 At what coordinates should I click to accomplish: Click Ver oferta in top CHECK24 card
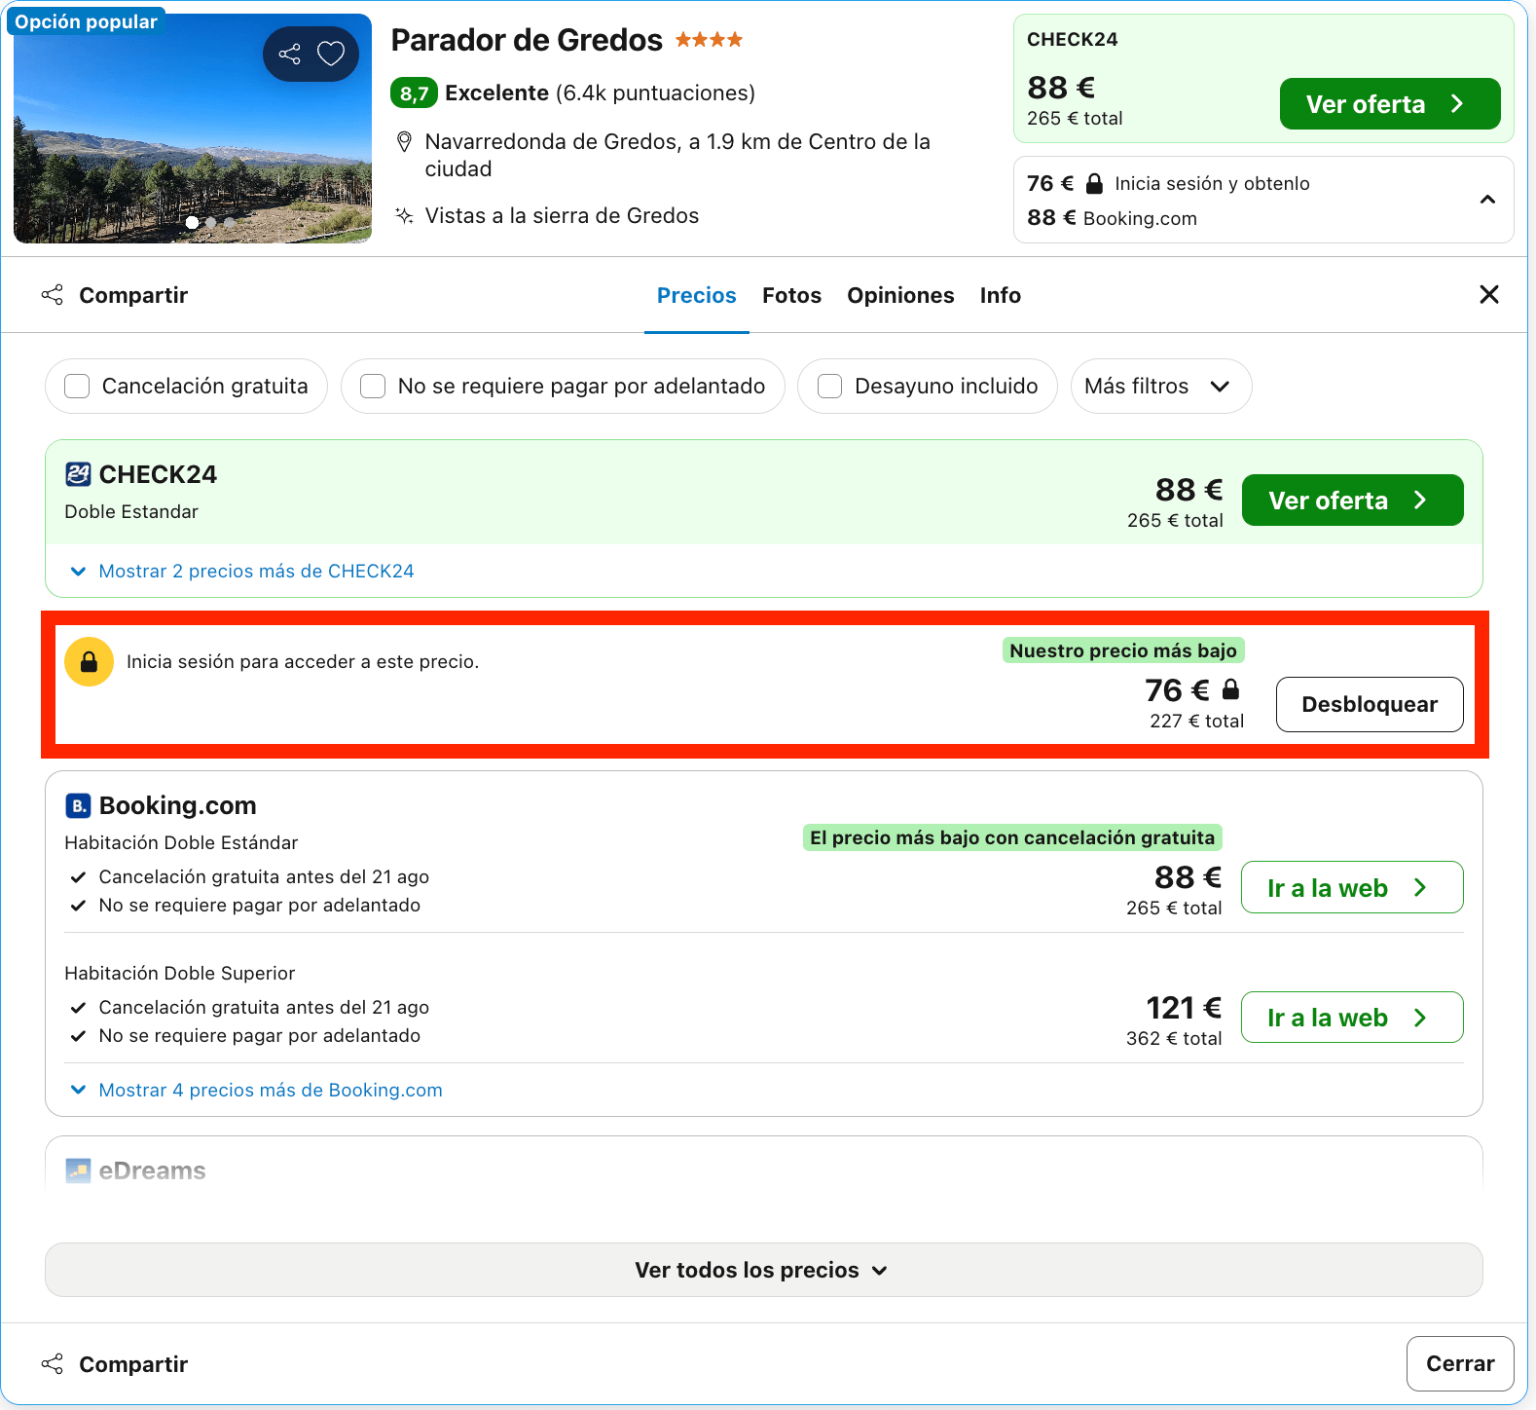point(1389,103)
